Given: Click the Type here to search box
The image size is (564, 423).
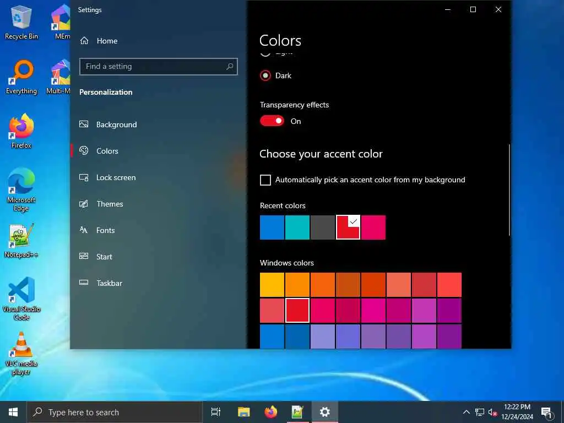Looking at the screenshot, I should 115,412.
